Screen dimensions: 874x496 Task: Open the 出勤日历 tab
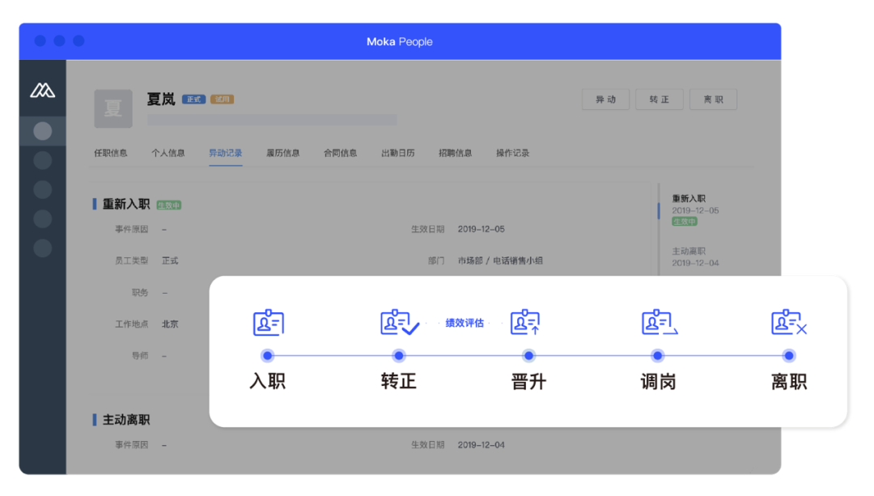[398, 152]
